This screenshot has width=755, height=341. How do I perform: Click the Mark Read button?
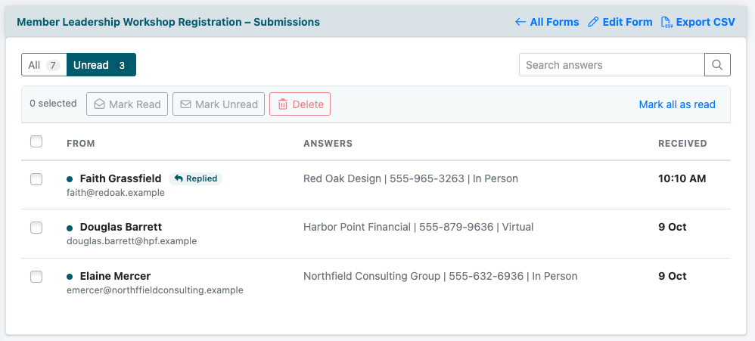(x=127, y=104)
